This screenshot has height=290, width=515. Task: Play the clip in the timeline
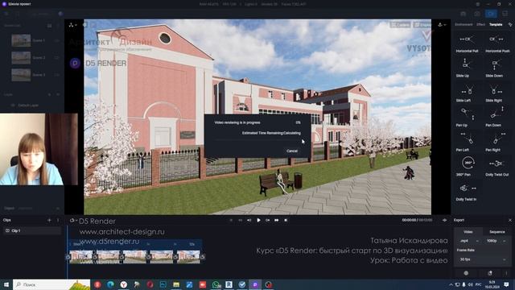click(258, 220)
